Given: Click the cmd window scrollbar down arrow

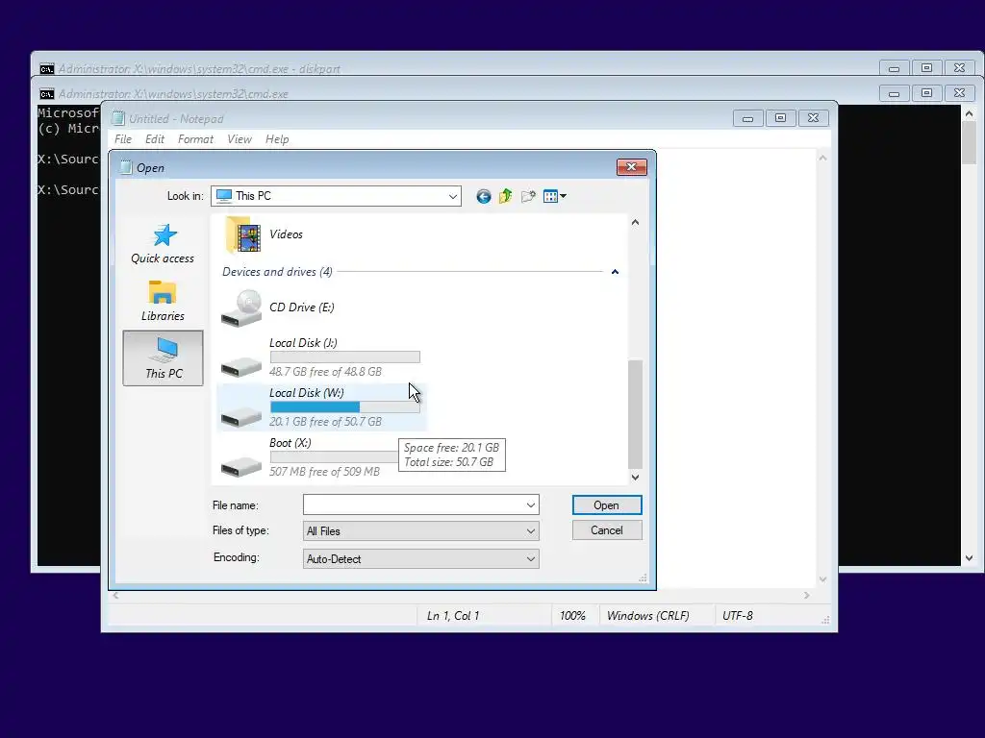Looking at the screenshot, I should point(969,558).
